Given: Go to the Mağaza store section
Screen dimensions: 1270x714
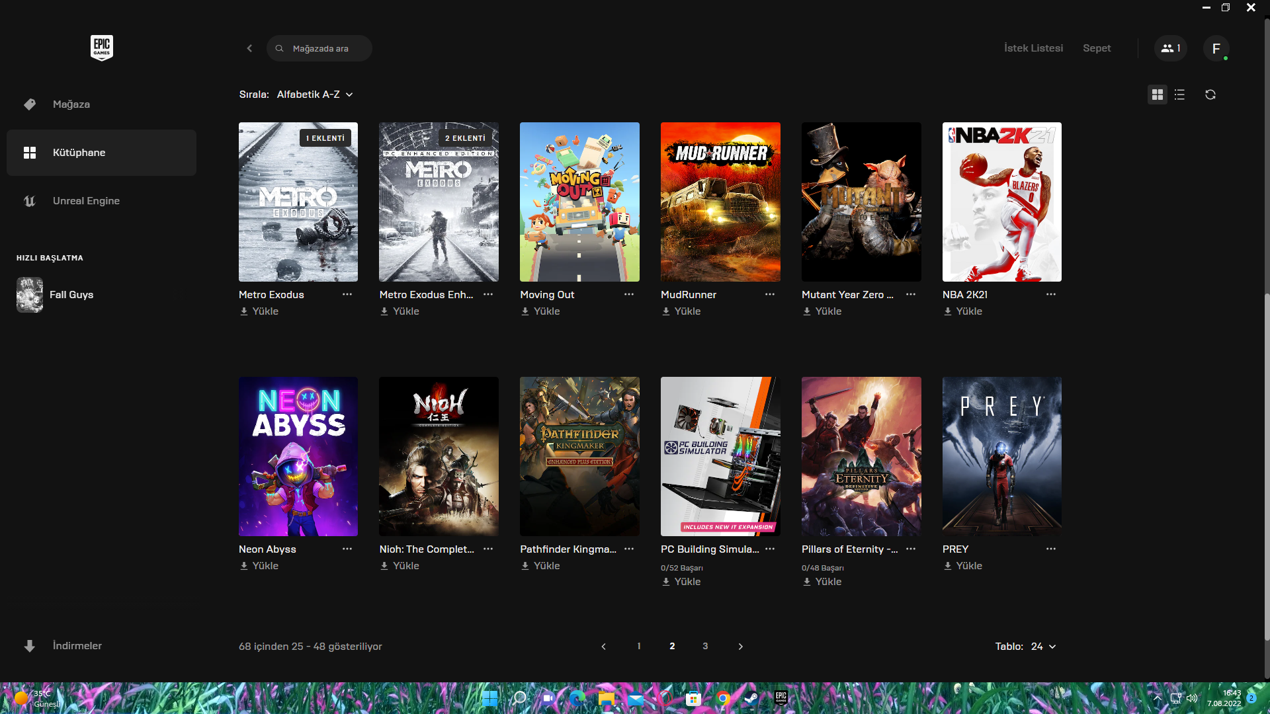Looking at the screenshot, I should (x=101, y=104).
